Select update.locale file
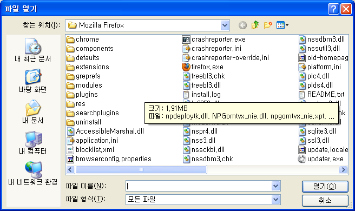The width and height of the screenshot is (355, 211). (x=323, y=150)
